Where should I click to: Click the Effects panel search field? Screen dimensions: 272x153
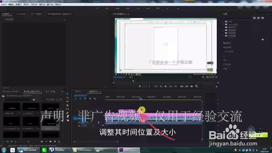point(237,18)
